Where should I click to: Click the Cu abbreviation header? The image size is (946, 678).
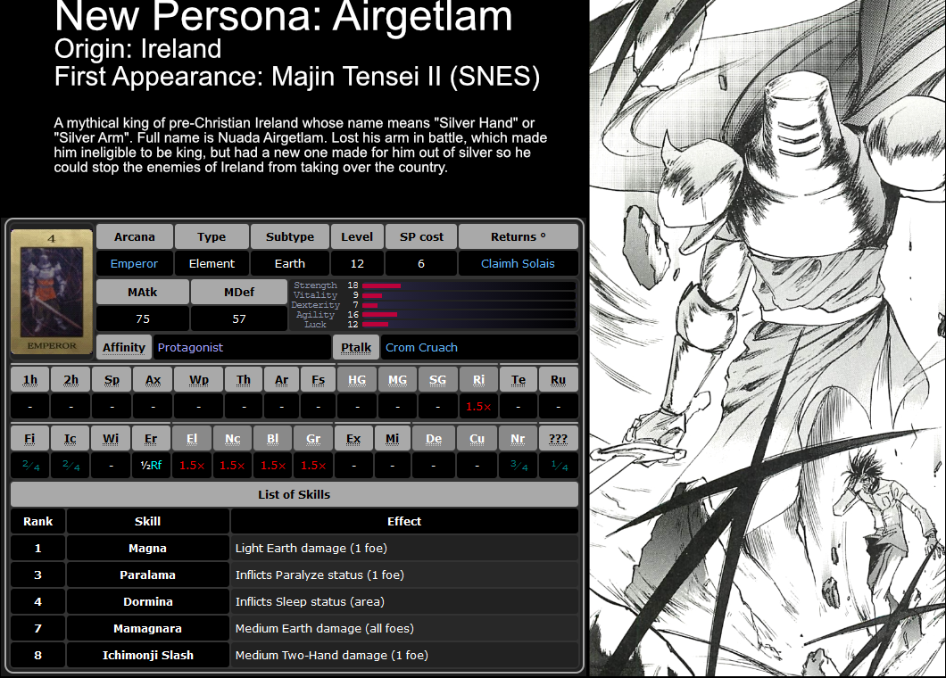tap(477, 439)
